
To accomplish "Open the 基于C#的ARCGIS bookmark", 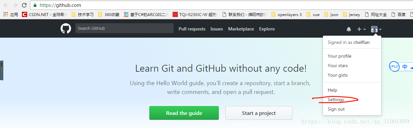I will (146, 14).
